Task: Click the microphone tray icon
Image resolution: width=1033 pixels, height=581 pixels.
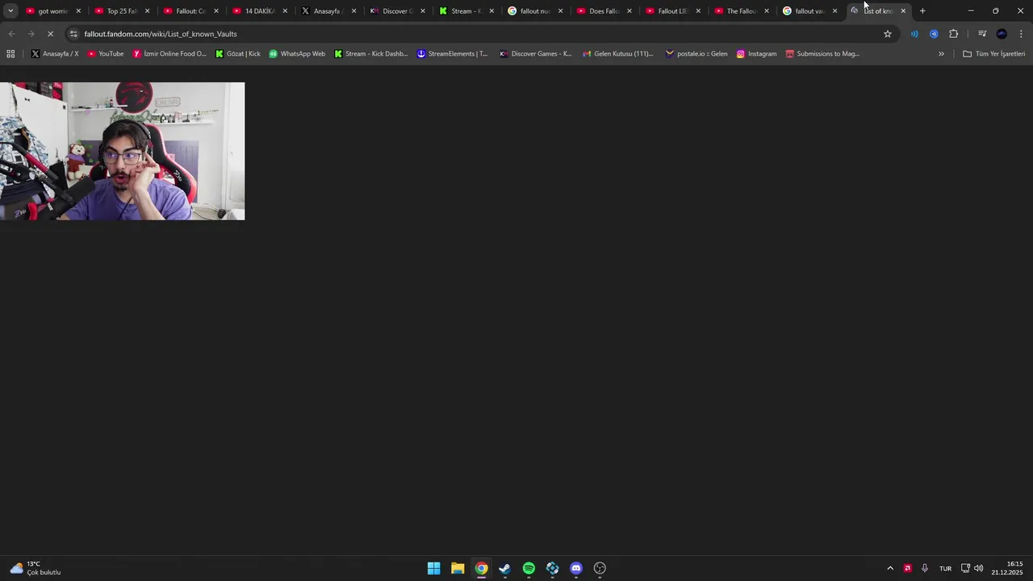Action: click(x=925, y=568)
